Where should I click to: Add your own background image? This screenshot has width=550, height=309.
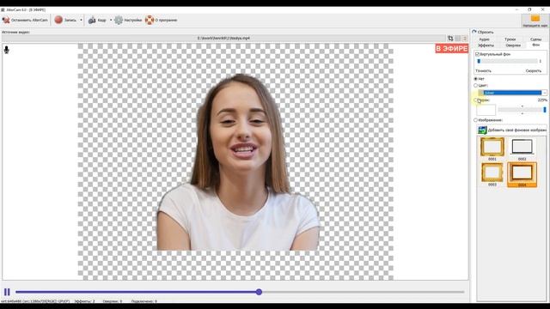point(512,130)
